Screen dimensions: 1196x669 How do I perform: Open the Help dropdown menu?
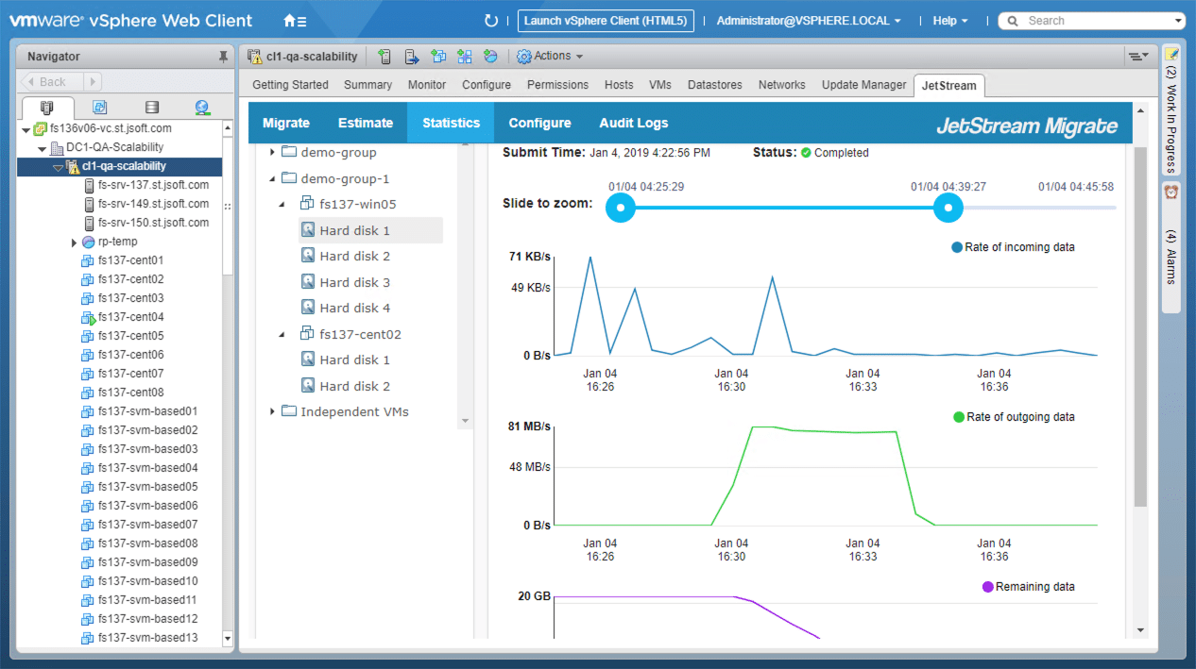(x=950, y=21)
